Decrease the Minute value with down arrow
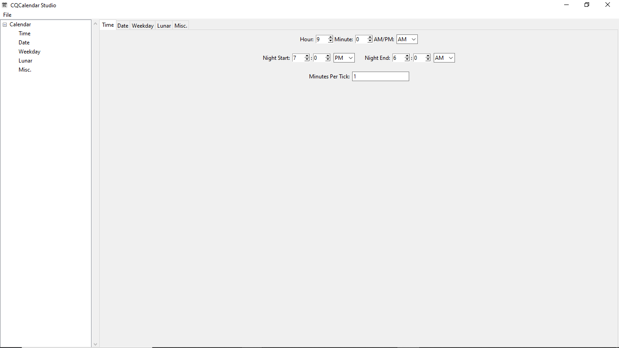619x348 pixels. pyautogui.click(x=370, y=41)
